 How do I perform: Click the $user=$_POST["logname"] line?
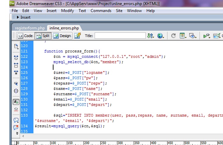[81, 72]
